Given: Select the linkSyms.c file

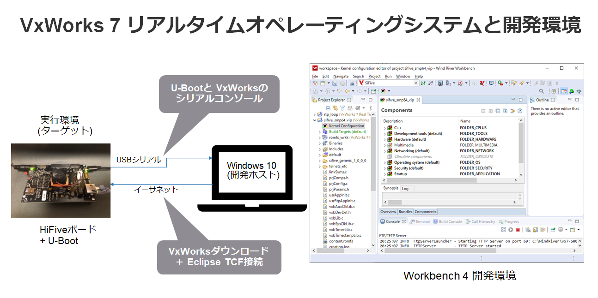Looking at the screenshot, I should [x=334, y=172].
